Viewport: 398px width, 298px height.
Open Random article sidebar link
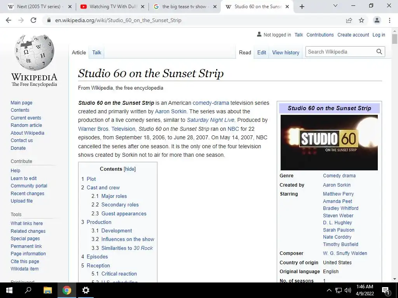pyautogui.click(x=26, y=125)
